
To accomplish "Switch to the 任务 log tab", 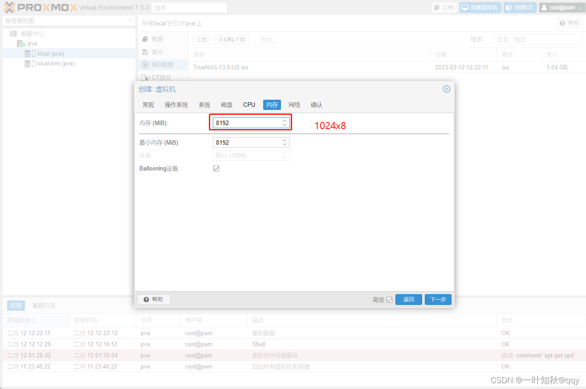I will click(x=16, y=306).
